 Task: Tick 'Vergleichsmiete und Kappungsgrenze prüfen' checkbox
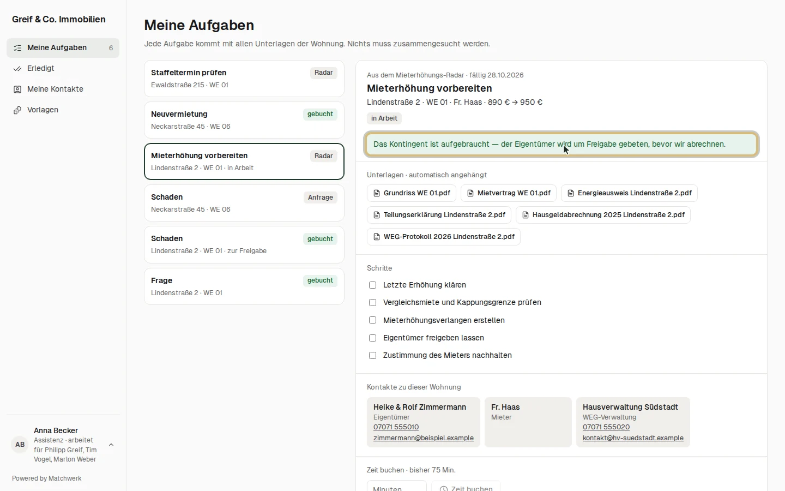coord(373,303)
